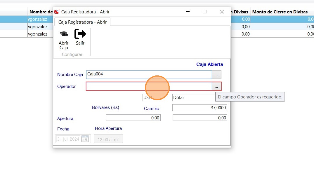Click the Dólar currency name field

[x=194, y=98]
